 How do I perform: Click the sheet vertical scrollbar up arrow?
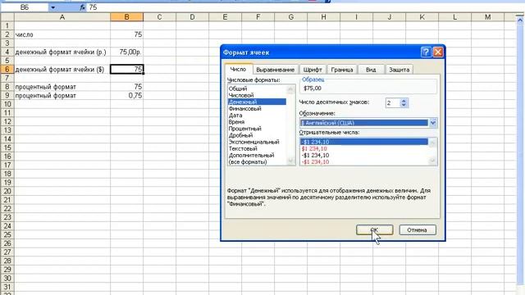click(x=520, y=20)
